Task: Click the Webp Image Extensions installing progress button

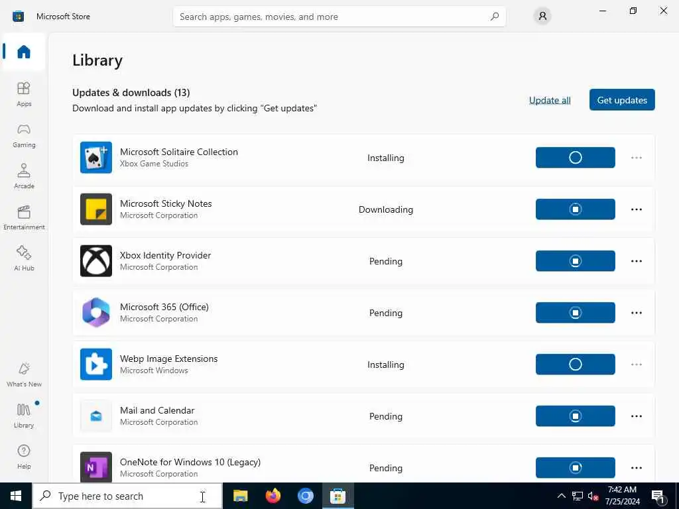Action: pos(575,365)
